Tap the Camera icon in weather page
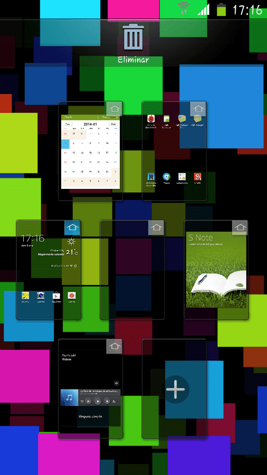Image resolution: width=267 pixels, height=475 pixels. point(41,297)
